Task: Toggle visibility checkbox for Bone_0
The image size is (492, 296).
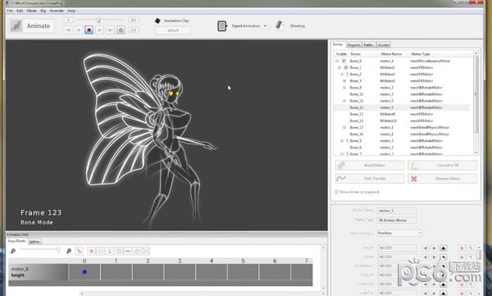Action: pyautogui.click(x=344, y=61)
